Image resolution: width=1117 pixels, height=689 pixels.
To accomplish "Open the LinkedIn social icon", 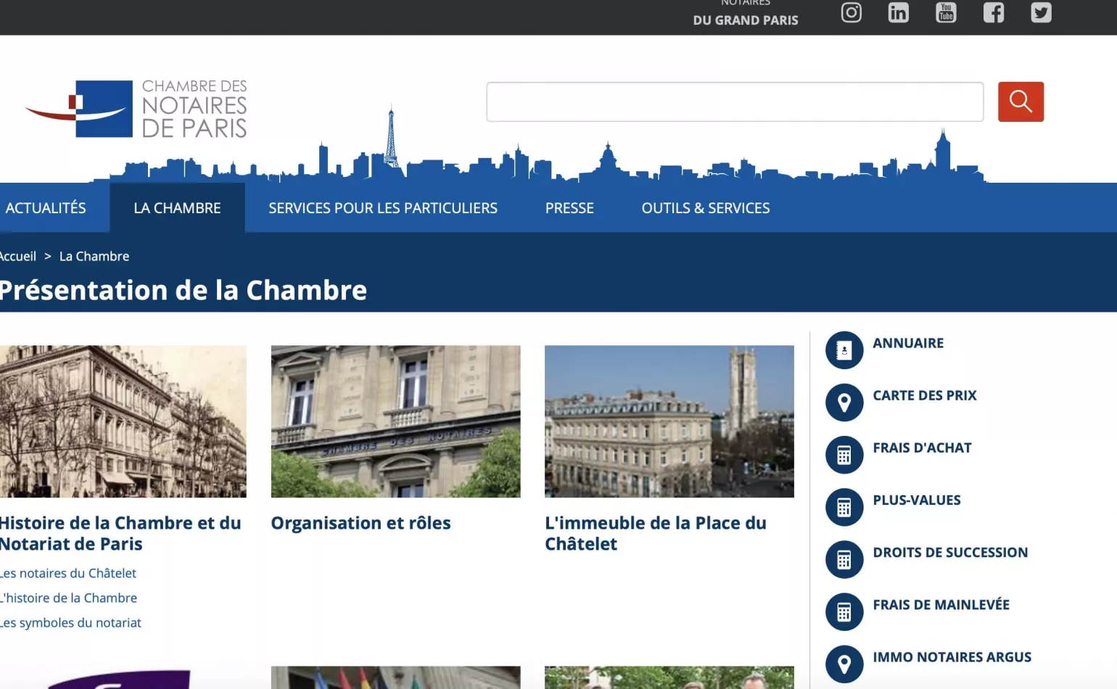I will 898,12.
